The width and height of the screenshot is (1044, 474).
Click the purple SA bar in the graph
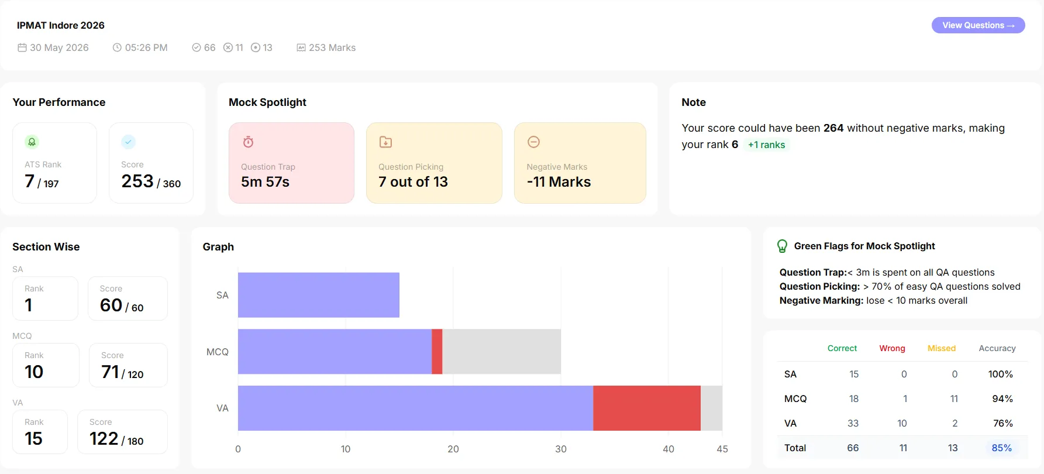point(319,295)
